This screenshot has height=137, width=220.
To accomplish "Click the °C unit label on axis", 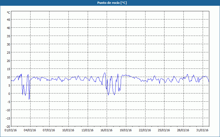I will (x=9, y=13).
